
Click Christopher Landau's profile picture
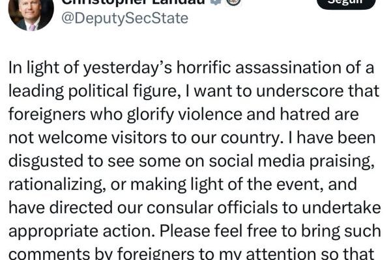coord(31,13)
